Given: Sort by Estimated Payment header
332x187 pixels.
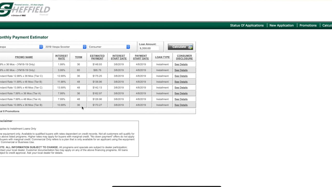Looking at the screenshot, I should coord(97,57).
